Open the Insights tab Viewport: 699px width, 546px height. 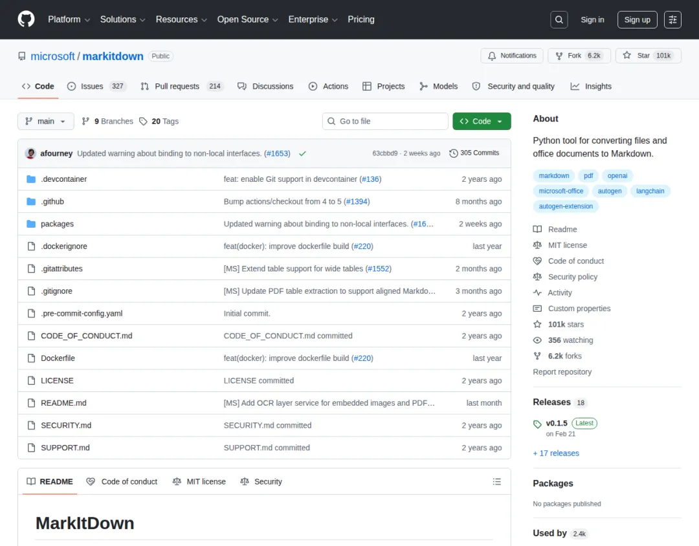tap(591, 87)
